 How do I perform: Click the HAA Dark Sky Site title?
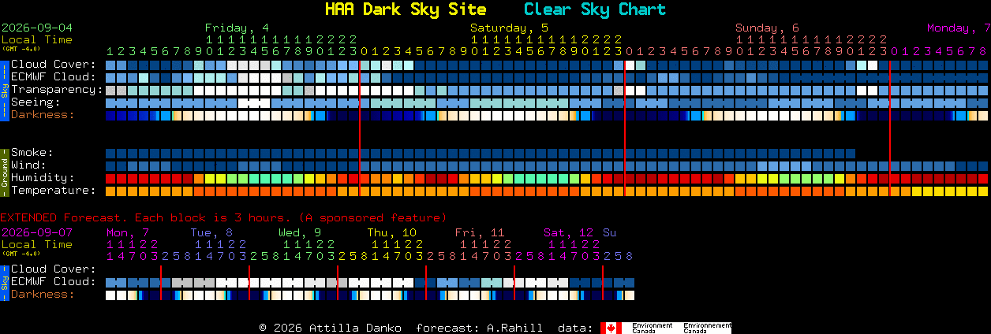click(x=406, y=9)
